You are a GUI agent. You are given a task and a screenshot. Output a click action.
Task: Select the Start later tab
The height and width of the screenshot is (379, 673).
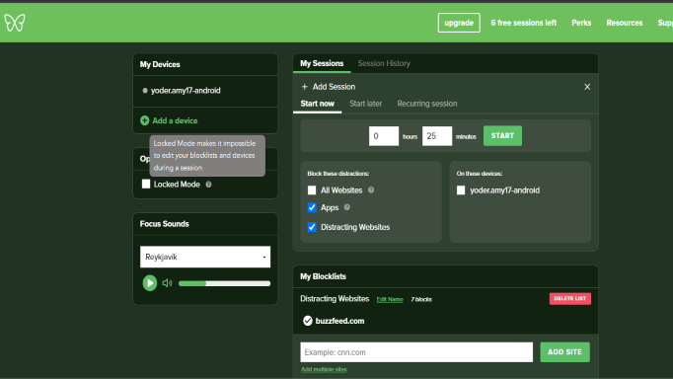(366, 104)
